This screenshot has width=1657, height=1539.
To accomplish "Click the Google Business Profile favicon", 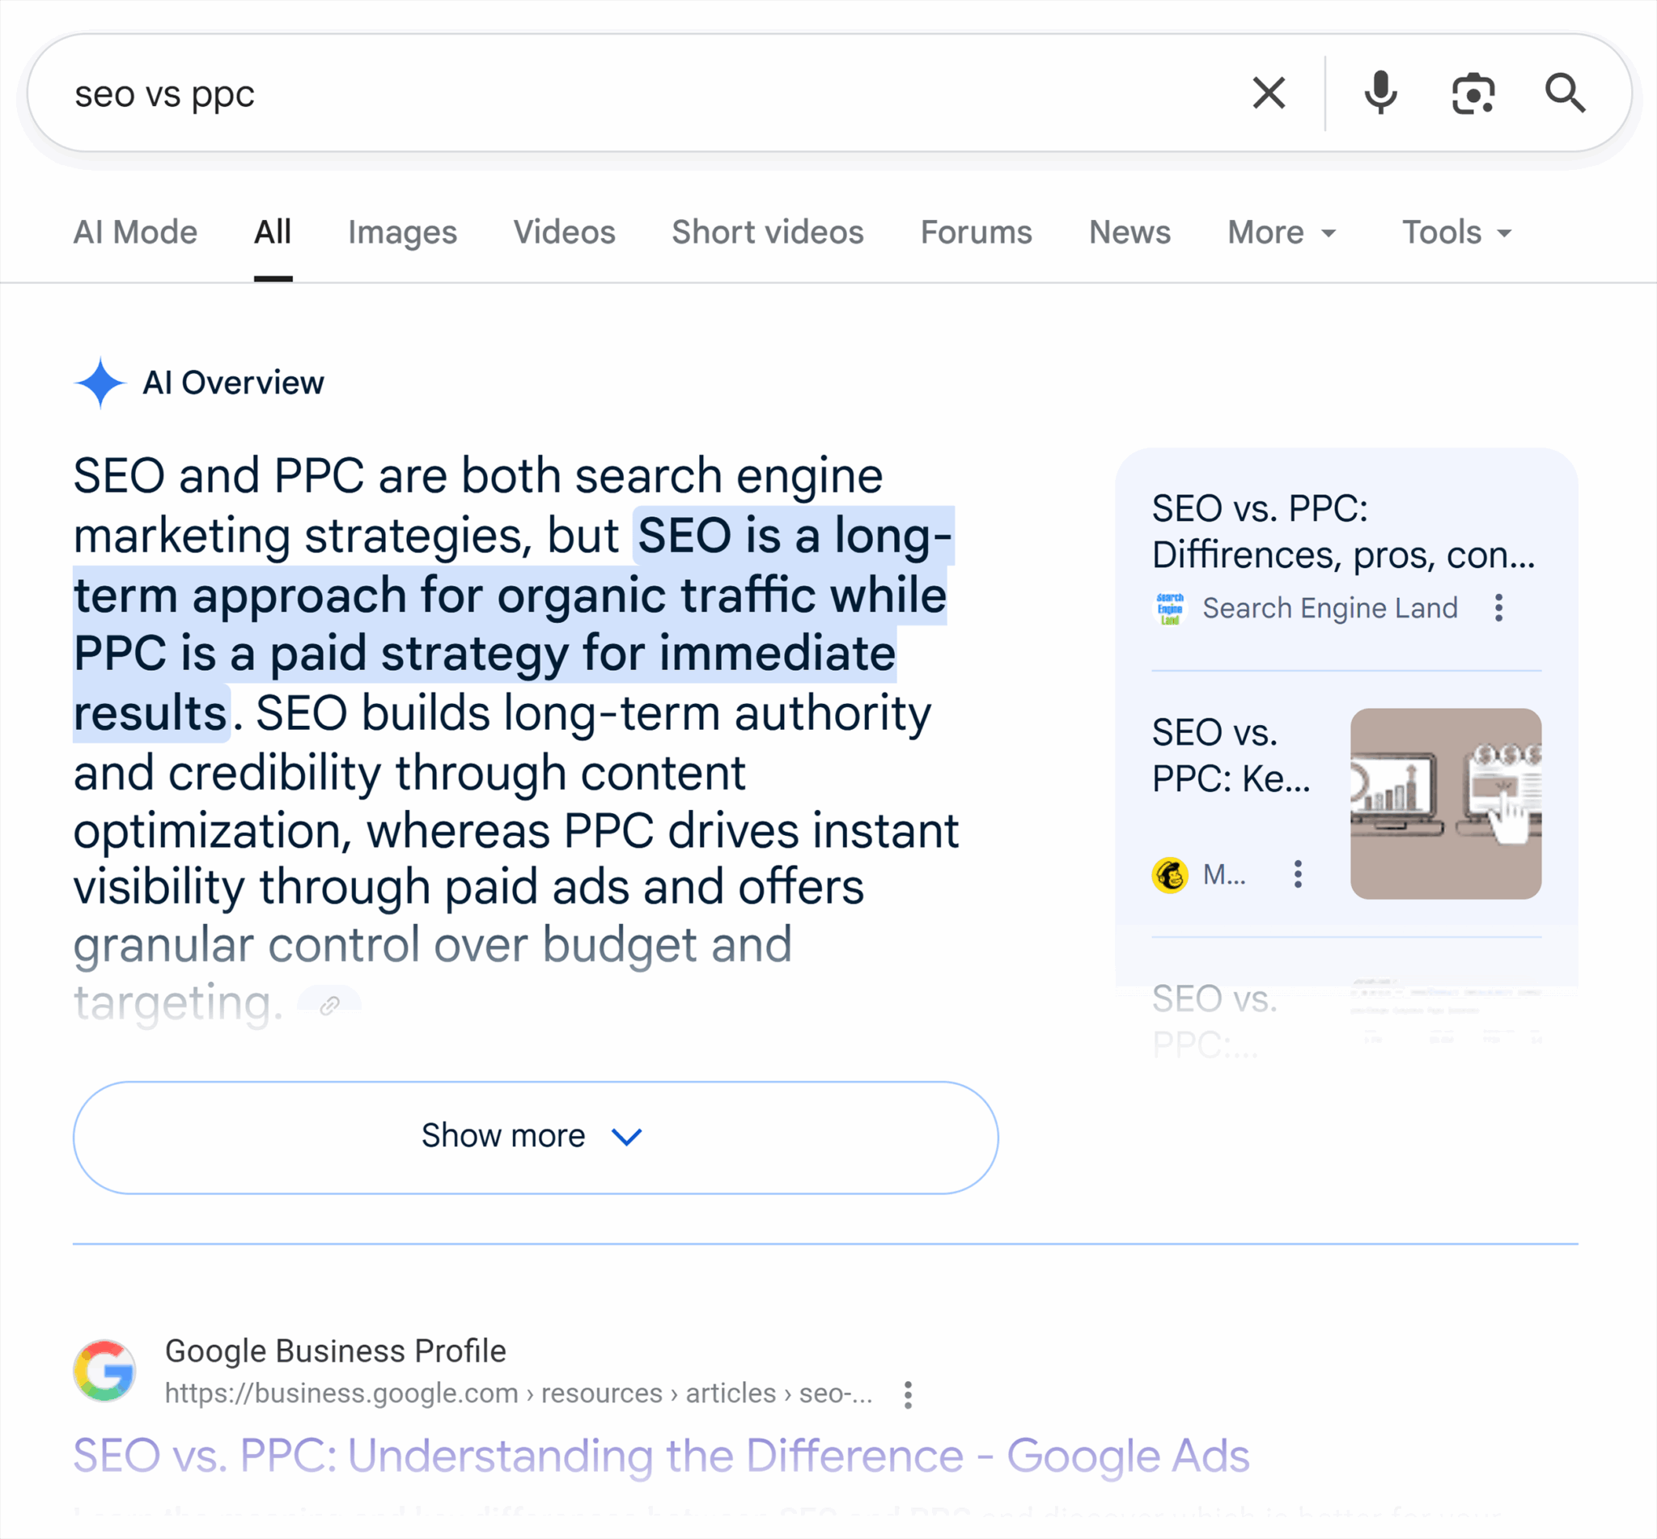I will pos(105,1370).
